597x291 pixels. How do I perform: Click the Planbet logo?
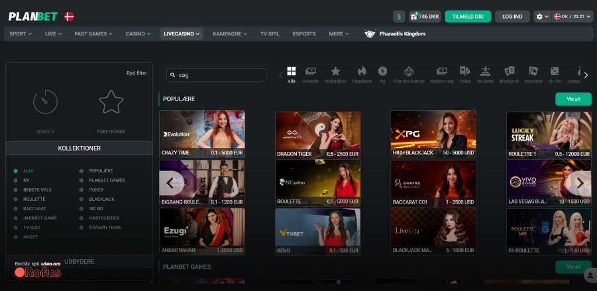pyautogui.click(x=33, y=16)
